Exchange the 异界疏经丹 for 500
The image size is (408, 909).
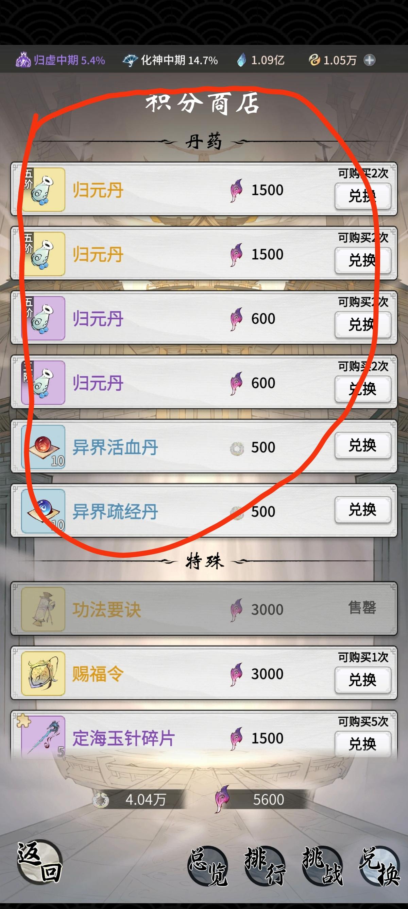point(362,510)
